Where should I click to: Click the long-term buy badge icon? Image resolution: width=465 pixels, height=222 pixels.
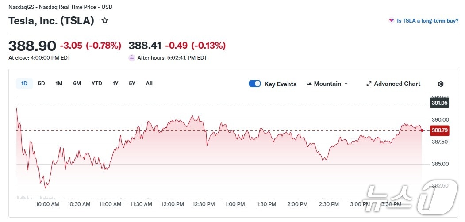click(391, 21)
